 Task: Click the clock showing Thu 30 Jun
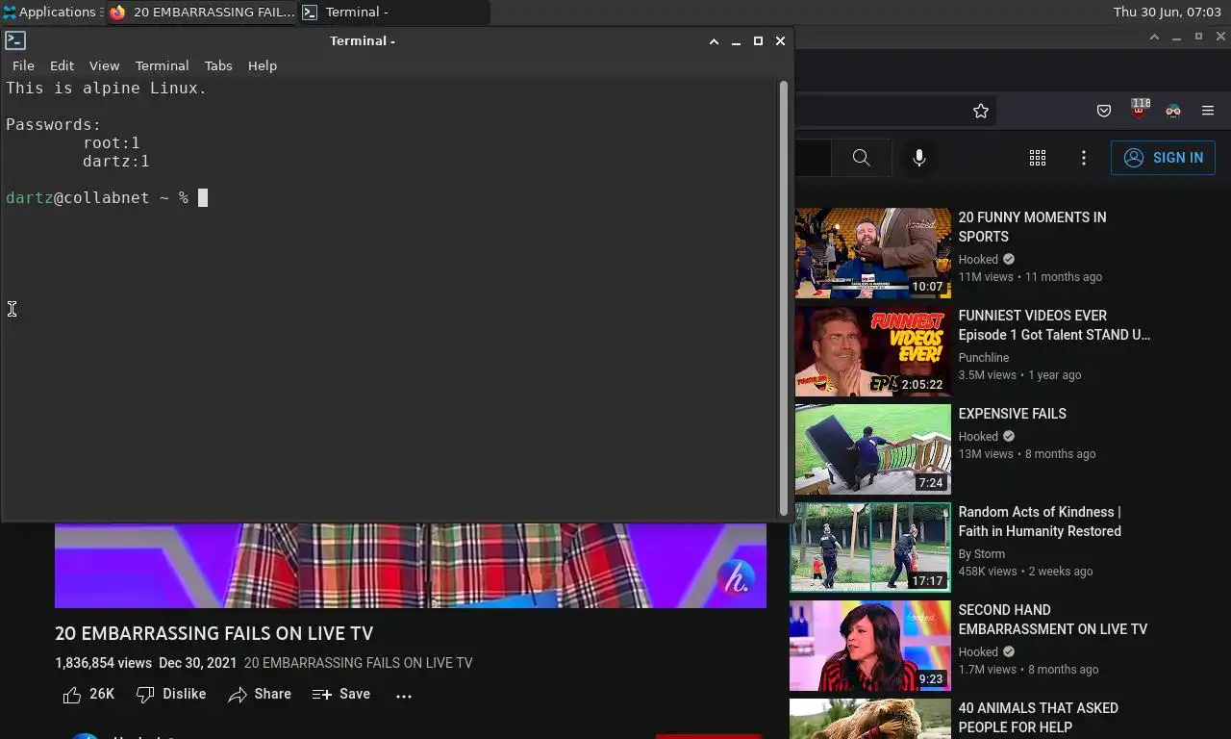coord(1167,13)
